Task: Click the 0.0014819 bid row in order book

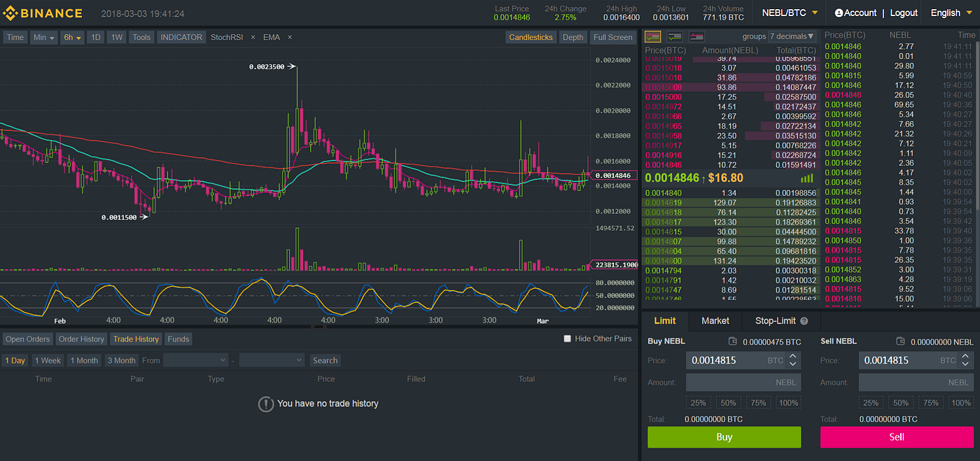Action: click(x=730, y=202)
